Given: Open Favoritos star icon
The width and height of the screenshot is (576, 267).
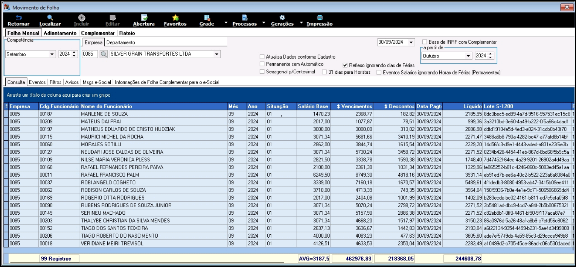Looking at the screenshot, I should [175, 18].
